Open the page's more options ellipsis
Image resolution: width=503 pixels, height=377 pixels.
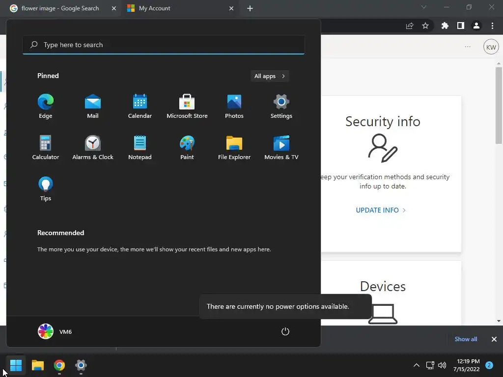pos(468,47)
